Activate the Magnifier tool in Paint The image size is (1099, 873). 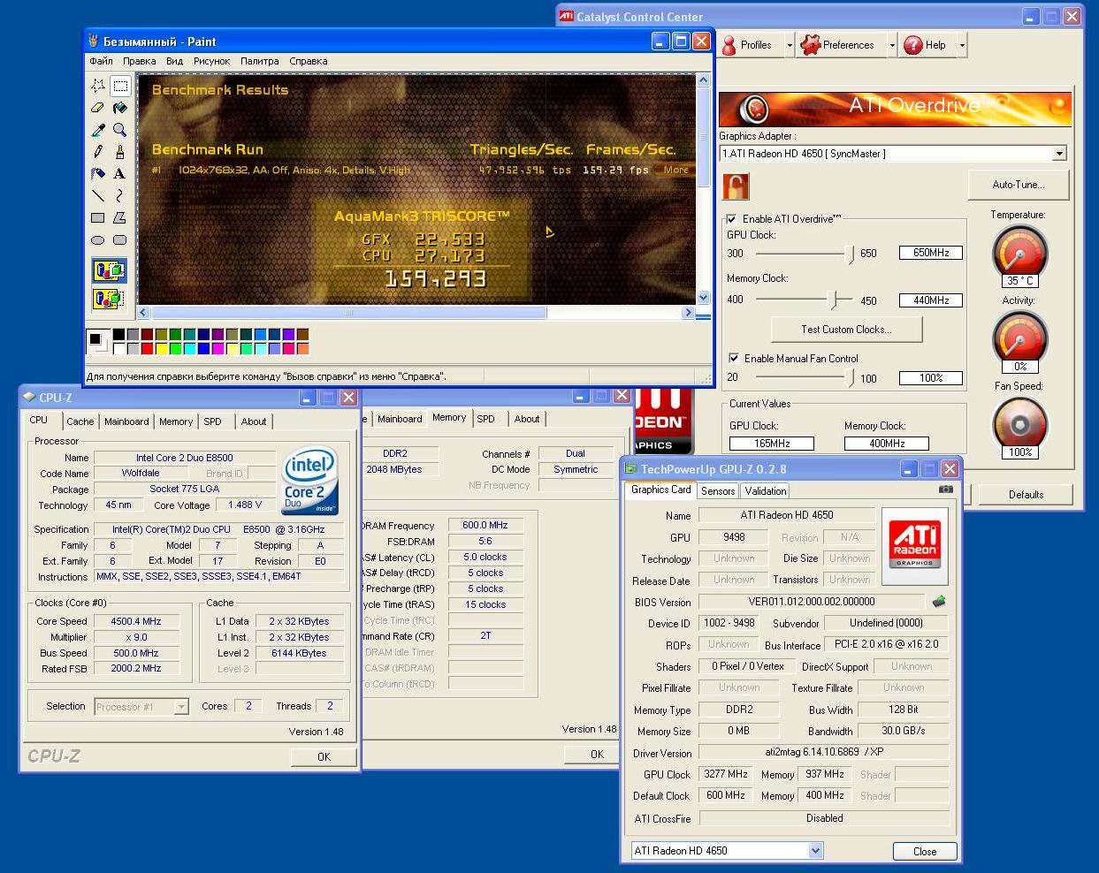(x=120, y=130)
